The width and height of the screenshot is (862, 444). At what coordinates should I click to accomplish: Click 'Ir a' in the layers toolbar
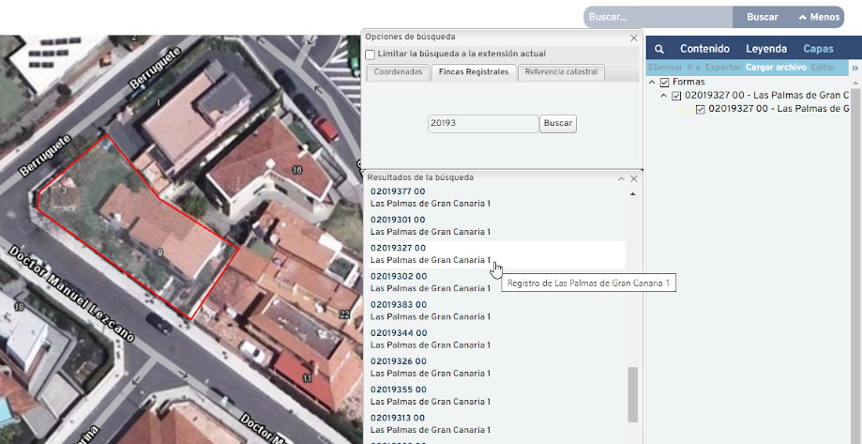(694, 68)
